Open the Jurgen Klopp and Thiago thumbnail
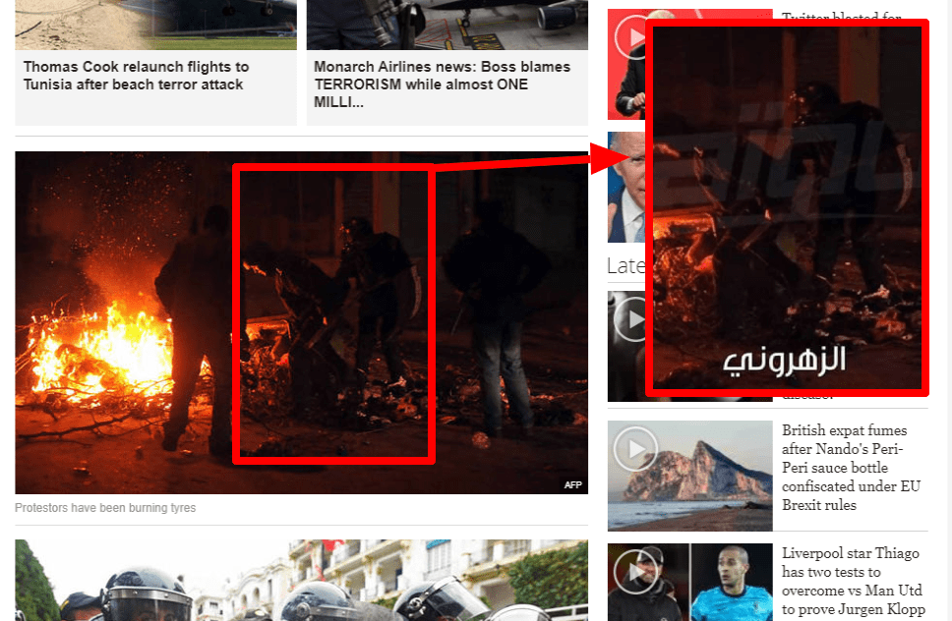Viewport: 952px width, 621px height. 689,582
